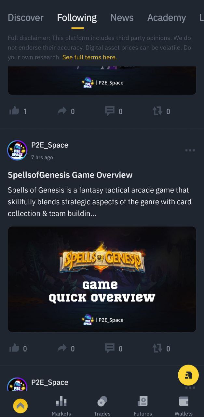Repost the SpellsofGenesis Game Overview post
This screenshot has height=417, width=204.
[x=157, y=348]
